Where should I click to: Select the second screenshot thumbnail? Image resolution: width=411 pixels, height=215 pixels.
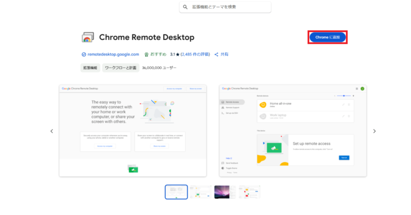point(201,192)
